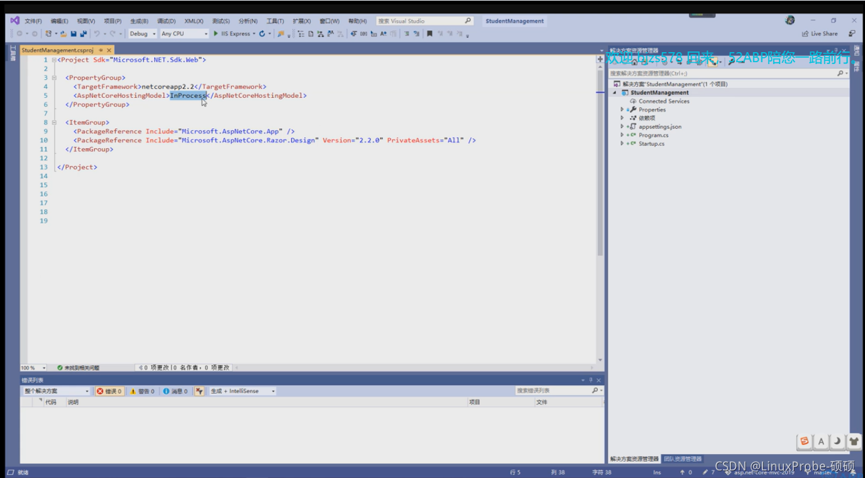Toggle the Warnings 0 filter button

tap(141, 391)
